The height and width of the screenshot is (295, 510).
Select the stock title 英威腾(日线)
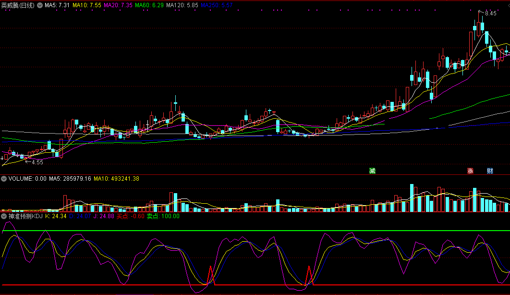[x=18, y=5]
